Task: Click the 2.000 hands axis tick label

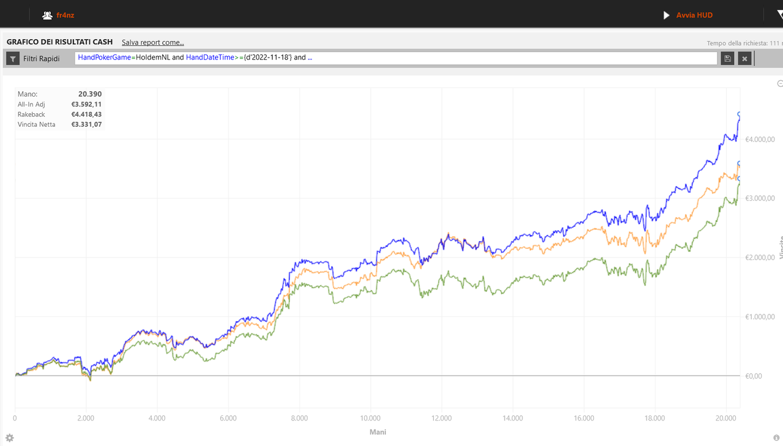Action: pos(86,418)
